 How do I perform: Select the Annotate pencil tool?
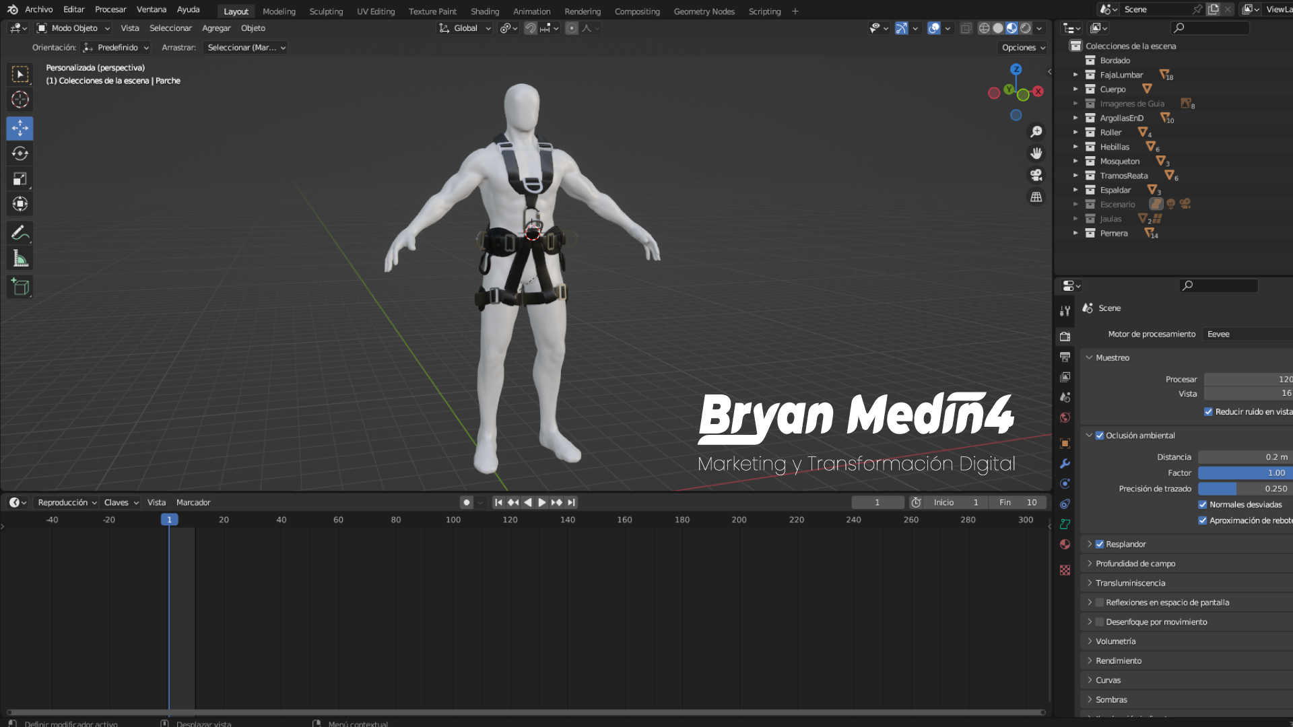tap(20, 233)
